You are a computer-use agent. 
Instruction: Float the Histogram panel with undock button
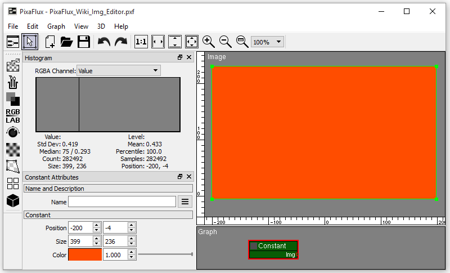tap(180, 58)
